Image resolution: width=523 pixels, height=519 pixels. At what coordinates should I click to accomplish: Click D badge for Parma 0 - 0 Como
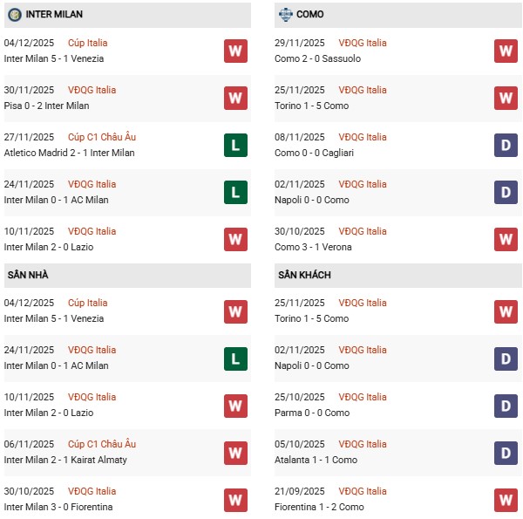tap(506, 405)
